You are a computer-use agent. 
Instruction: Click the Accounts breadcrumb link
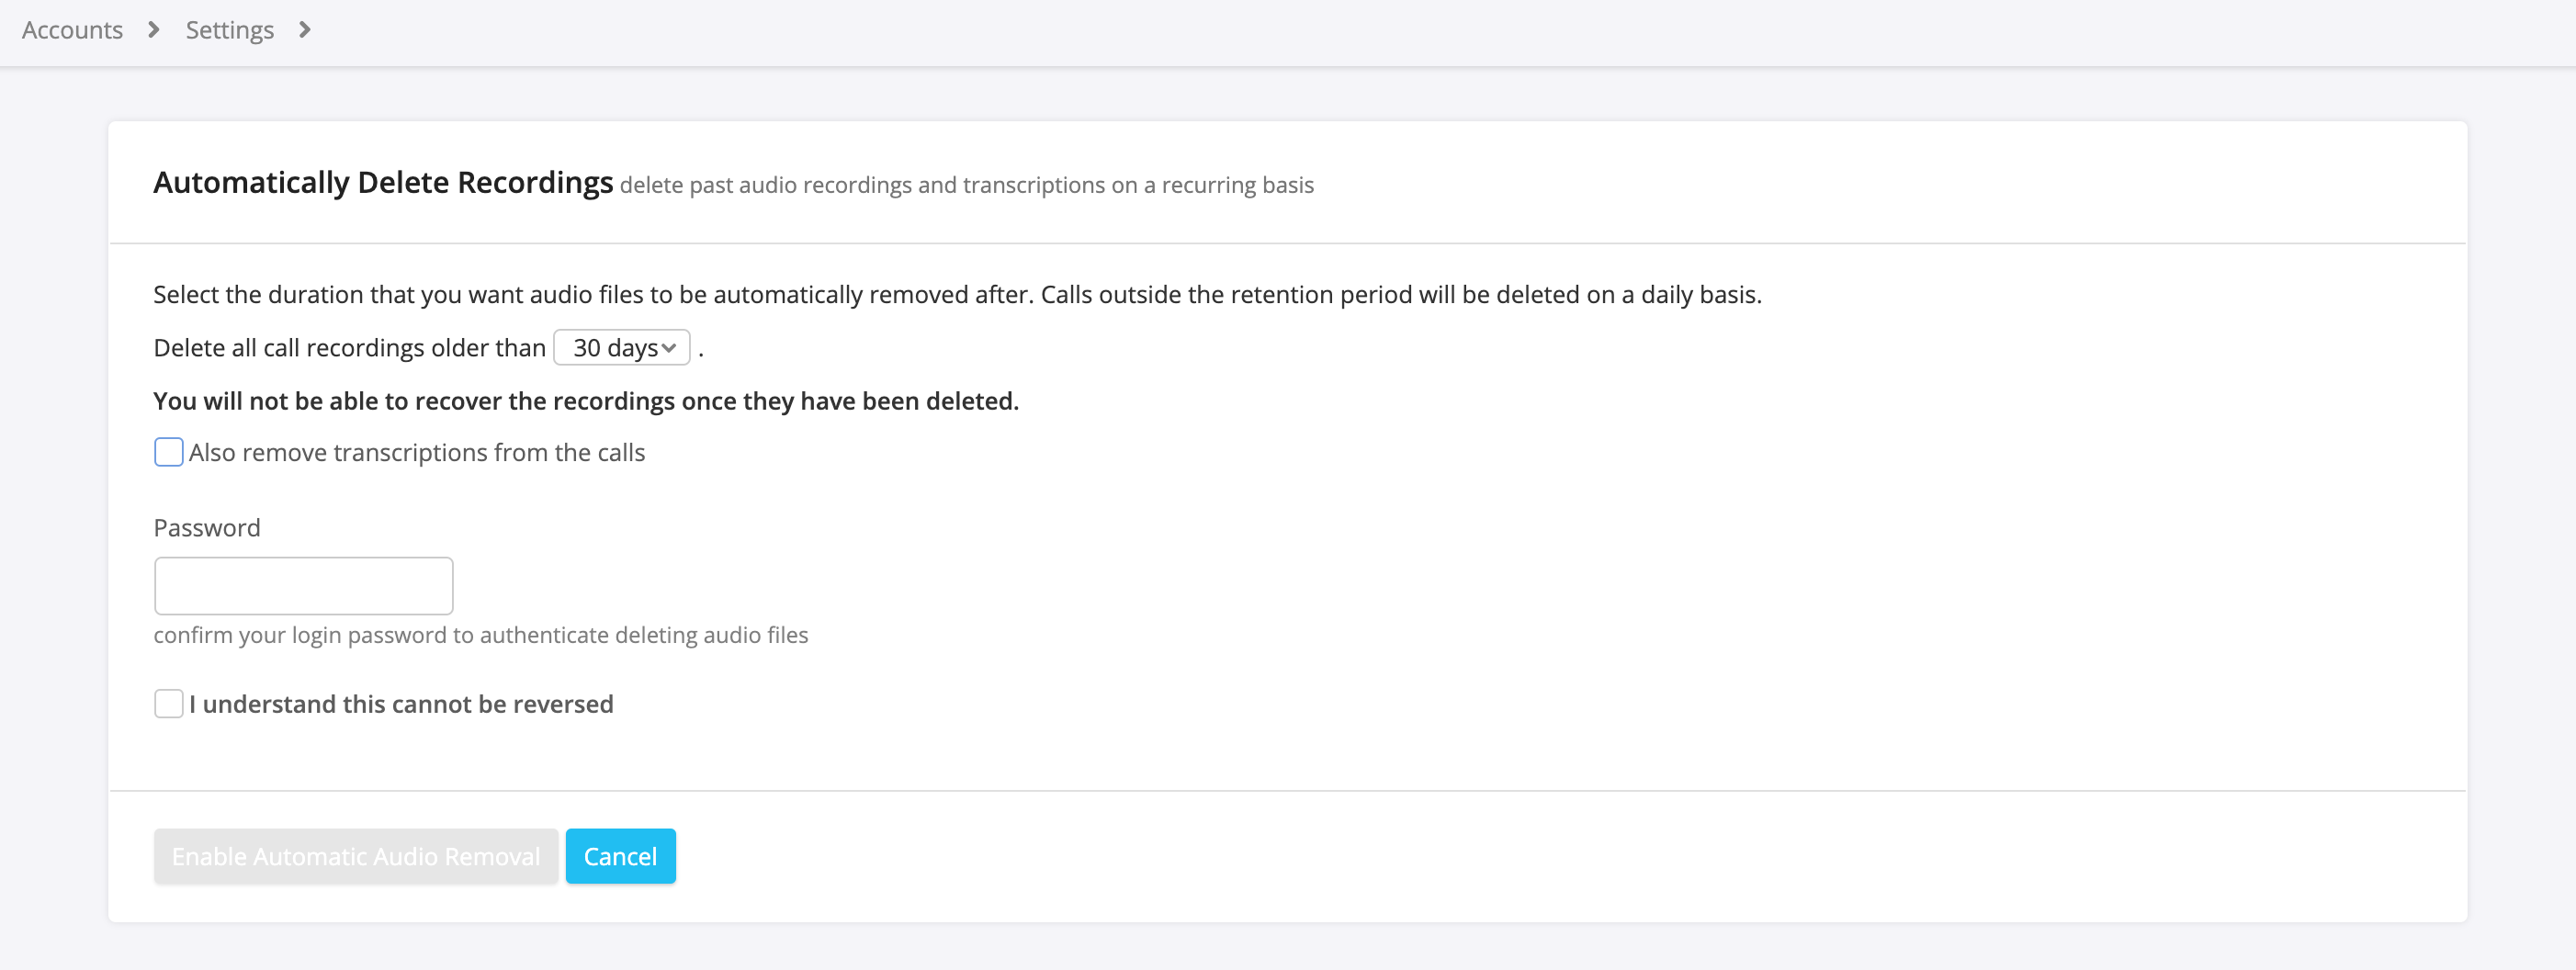tap(72, 30)
